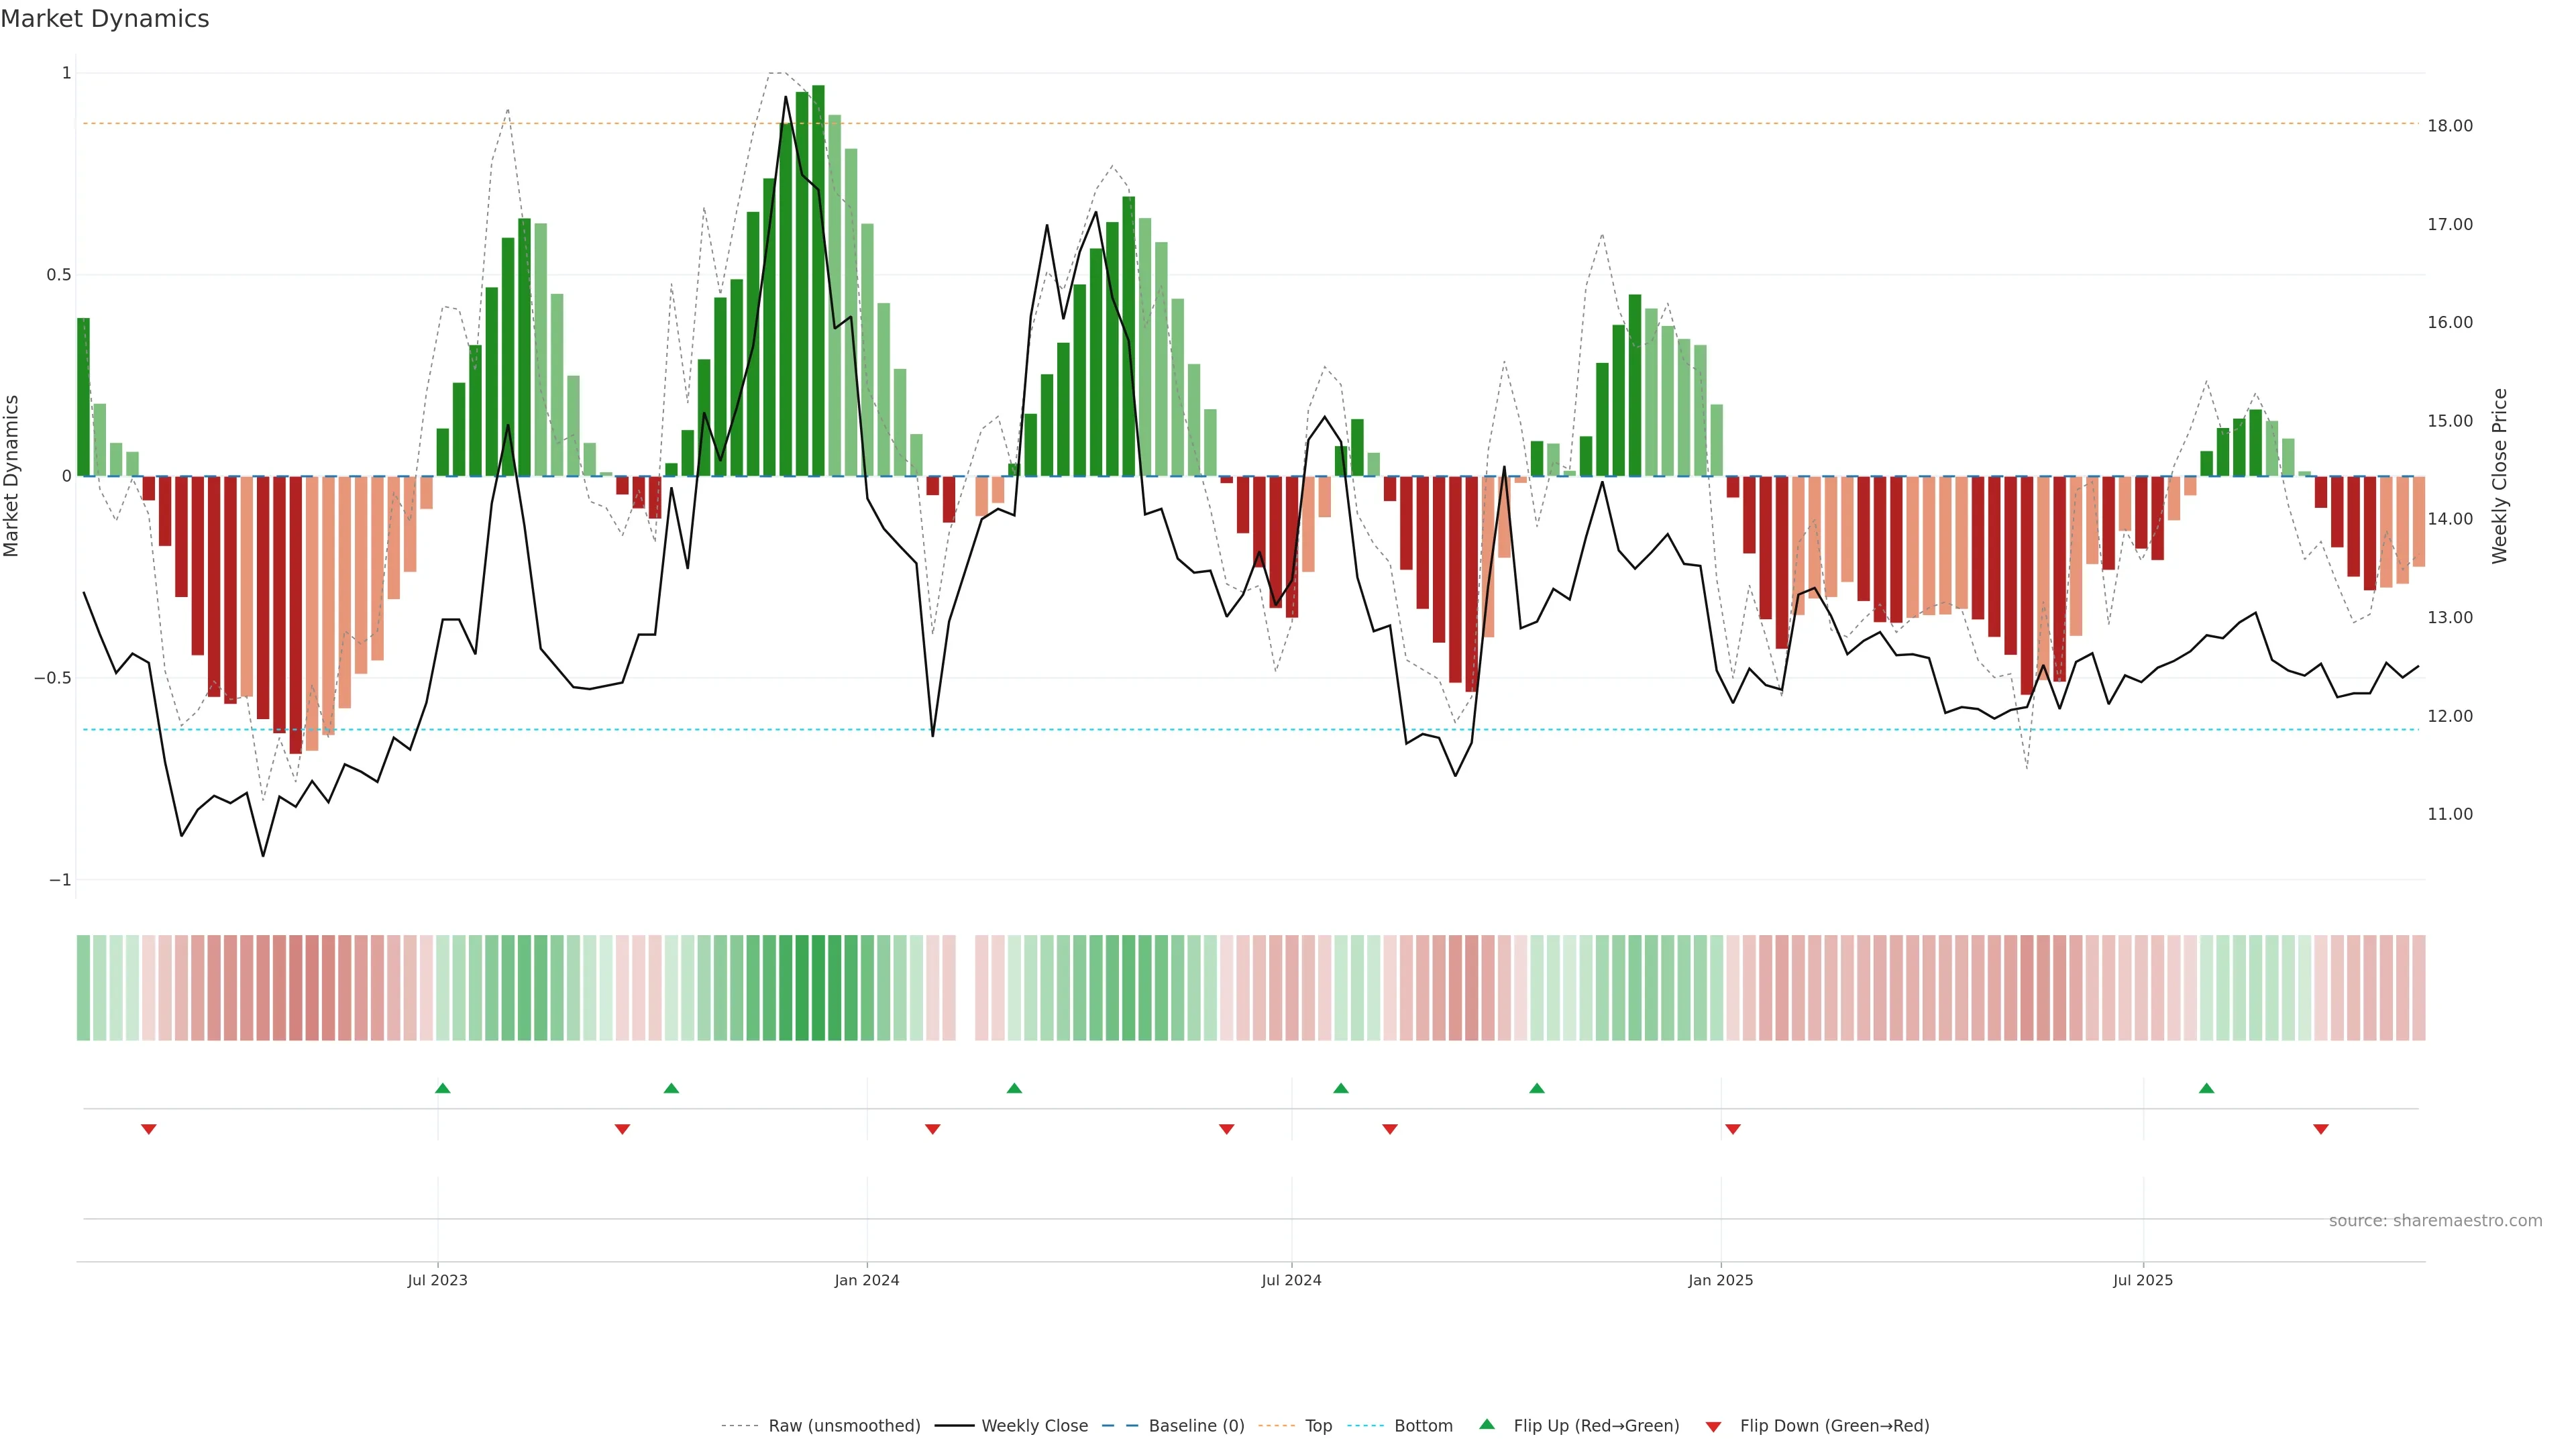Toggle the Baseline (0) legend entry
This screenshot has width=2576, height=1449.
coord(1196,1426)
